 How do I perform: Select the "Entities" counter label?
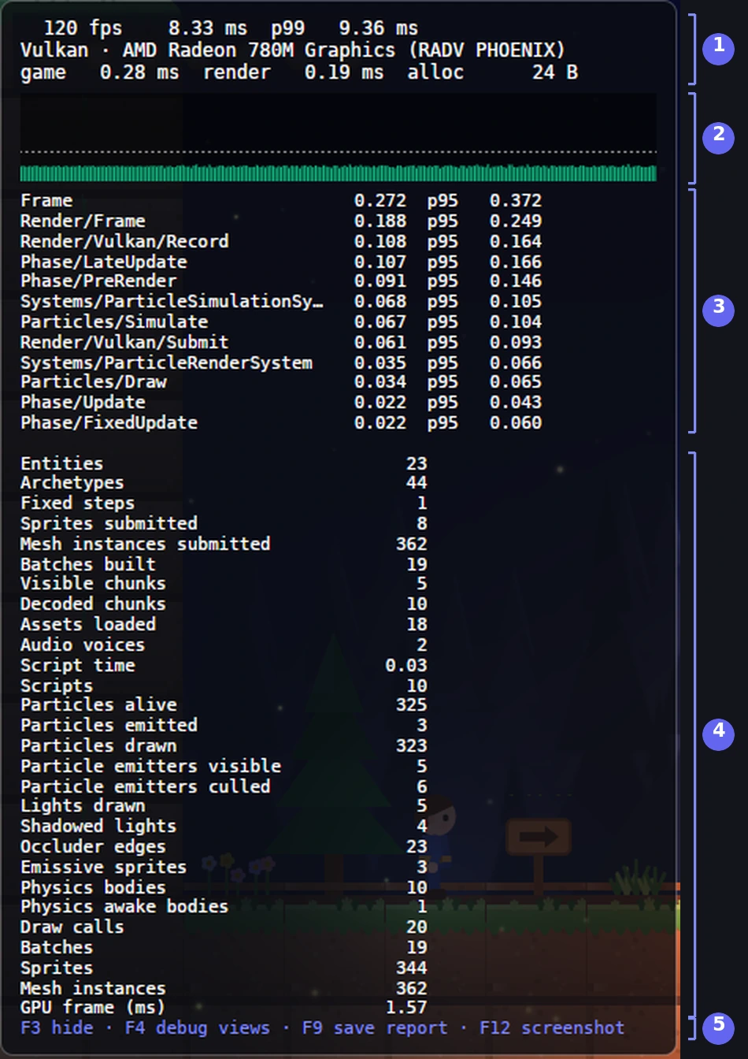pyautogui.click(x=62, y=464)
